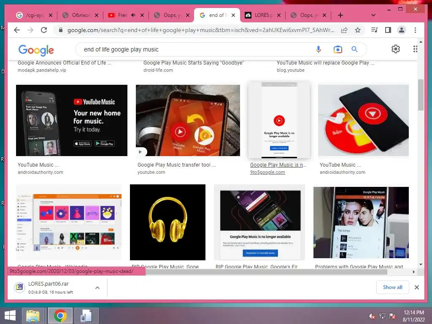Close the LORES tab
The image size is (432, 324).
(x=279, y=15)
